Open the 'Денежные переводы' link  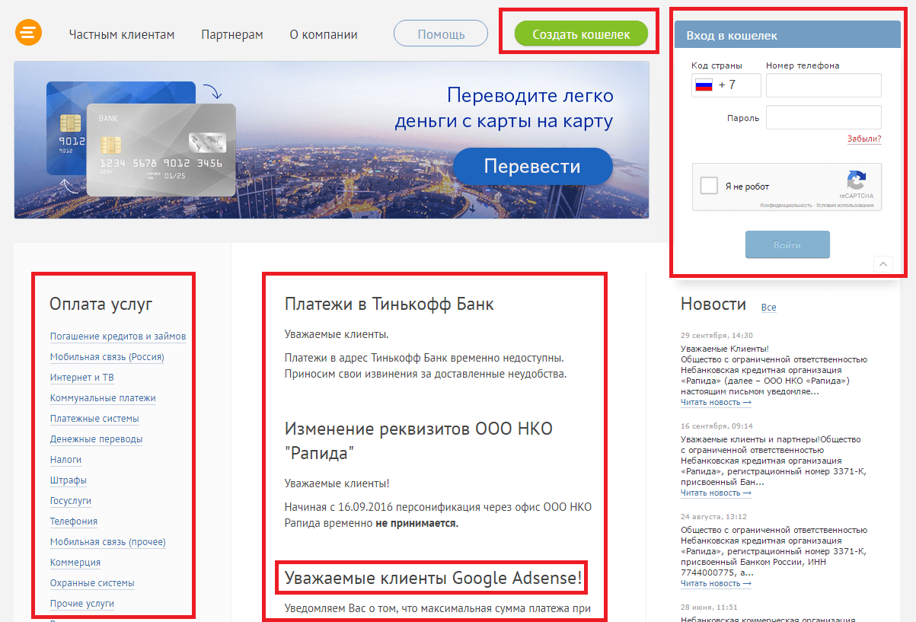(x=97, y=439)
